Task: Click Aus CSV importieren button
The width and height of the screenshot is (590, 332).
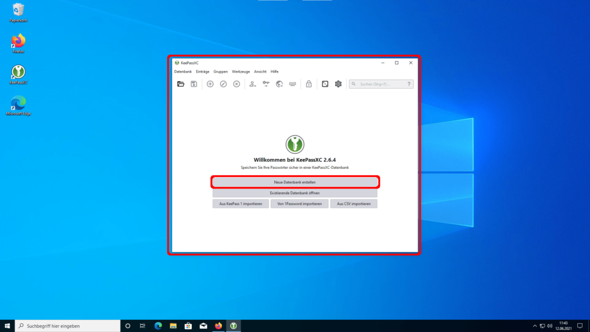Action: [354, 203]
